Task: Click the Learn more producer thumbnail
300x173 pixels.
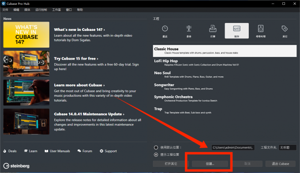Action: click(x=26, y=93)
